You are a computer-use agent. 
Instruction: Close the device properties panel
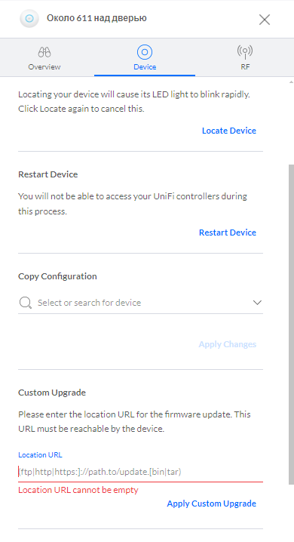click(x=265, y=20)
